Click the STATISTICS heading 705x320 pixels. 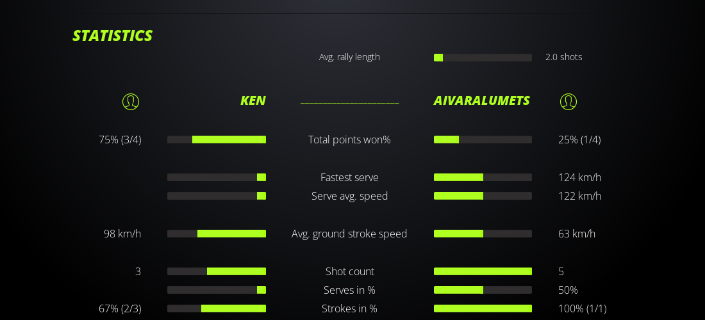point(112,35)
